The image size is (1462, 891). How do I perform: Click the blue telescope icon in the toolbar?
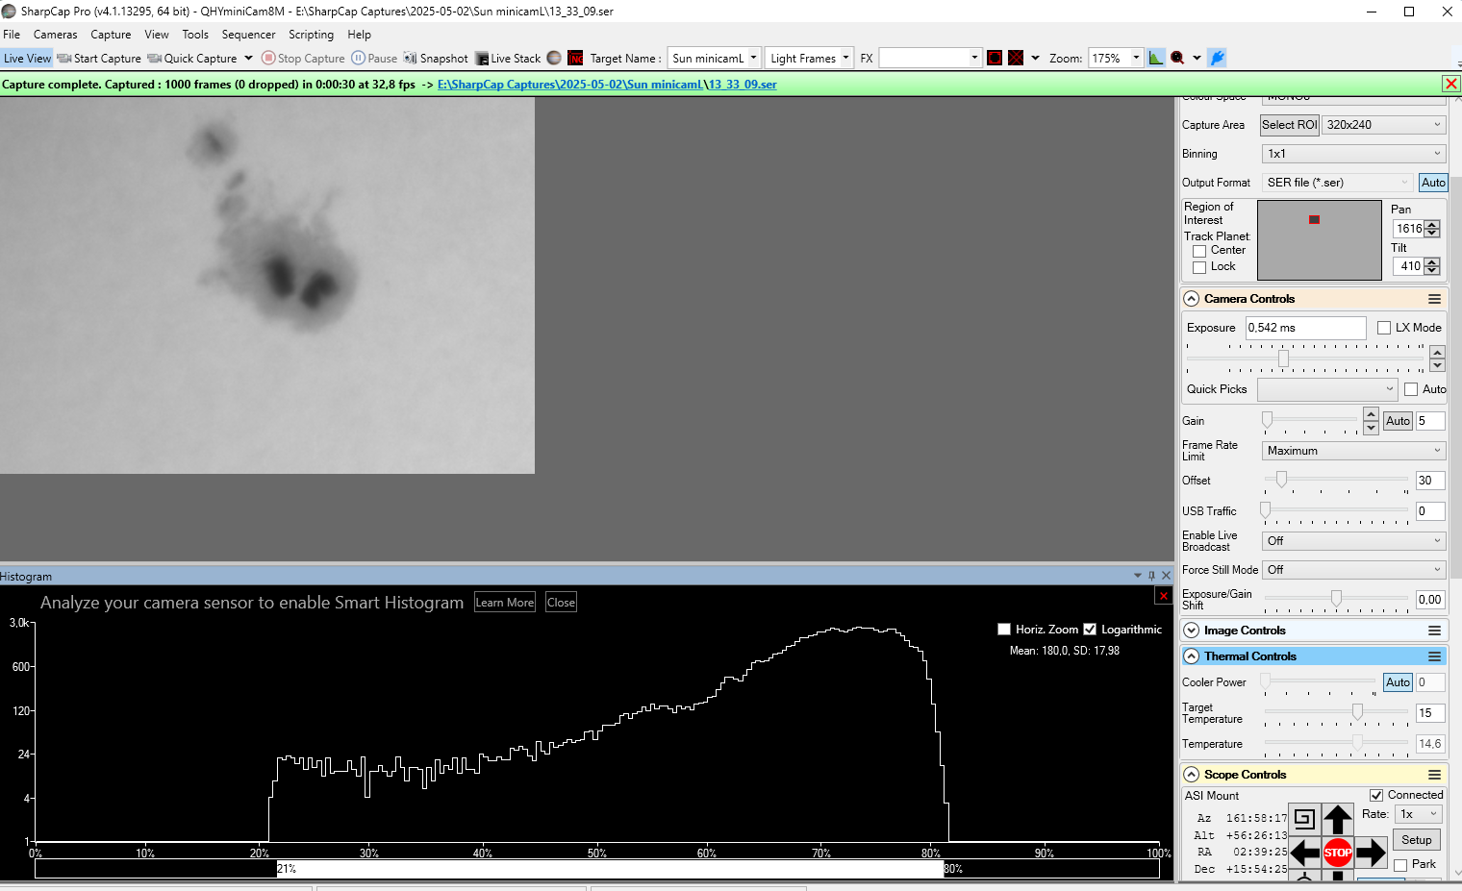click(x=1217, y=58)
